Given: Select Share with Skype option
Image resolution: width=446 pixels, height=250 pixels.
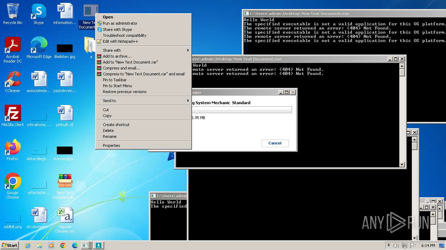Looking at the screenshot, I should pyautogui.click(x=144, y=30).
